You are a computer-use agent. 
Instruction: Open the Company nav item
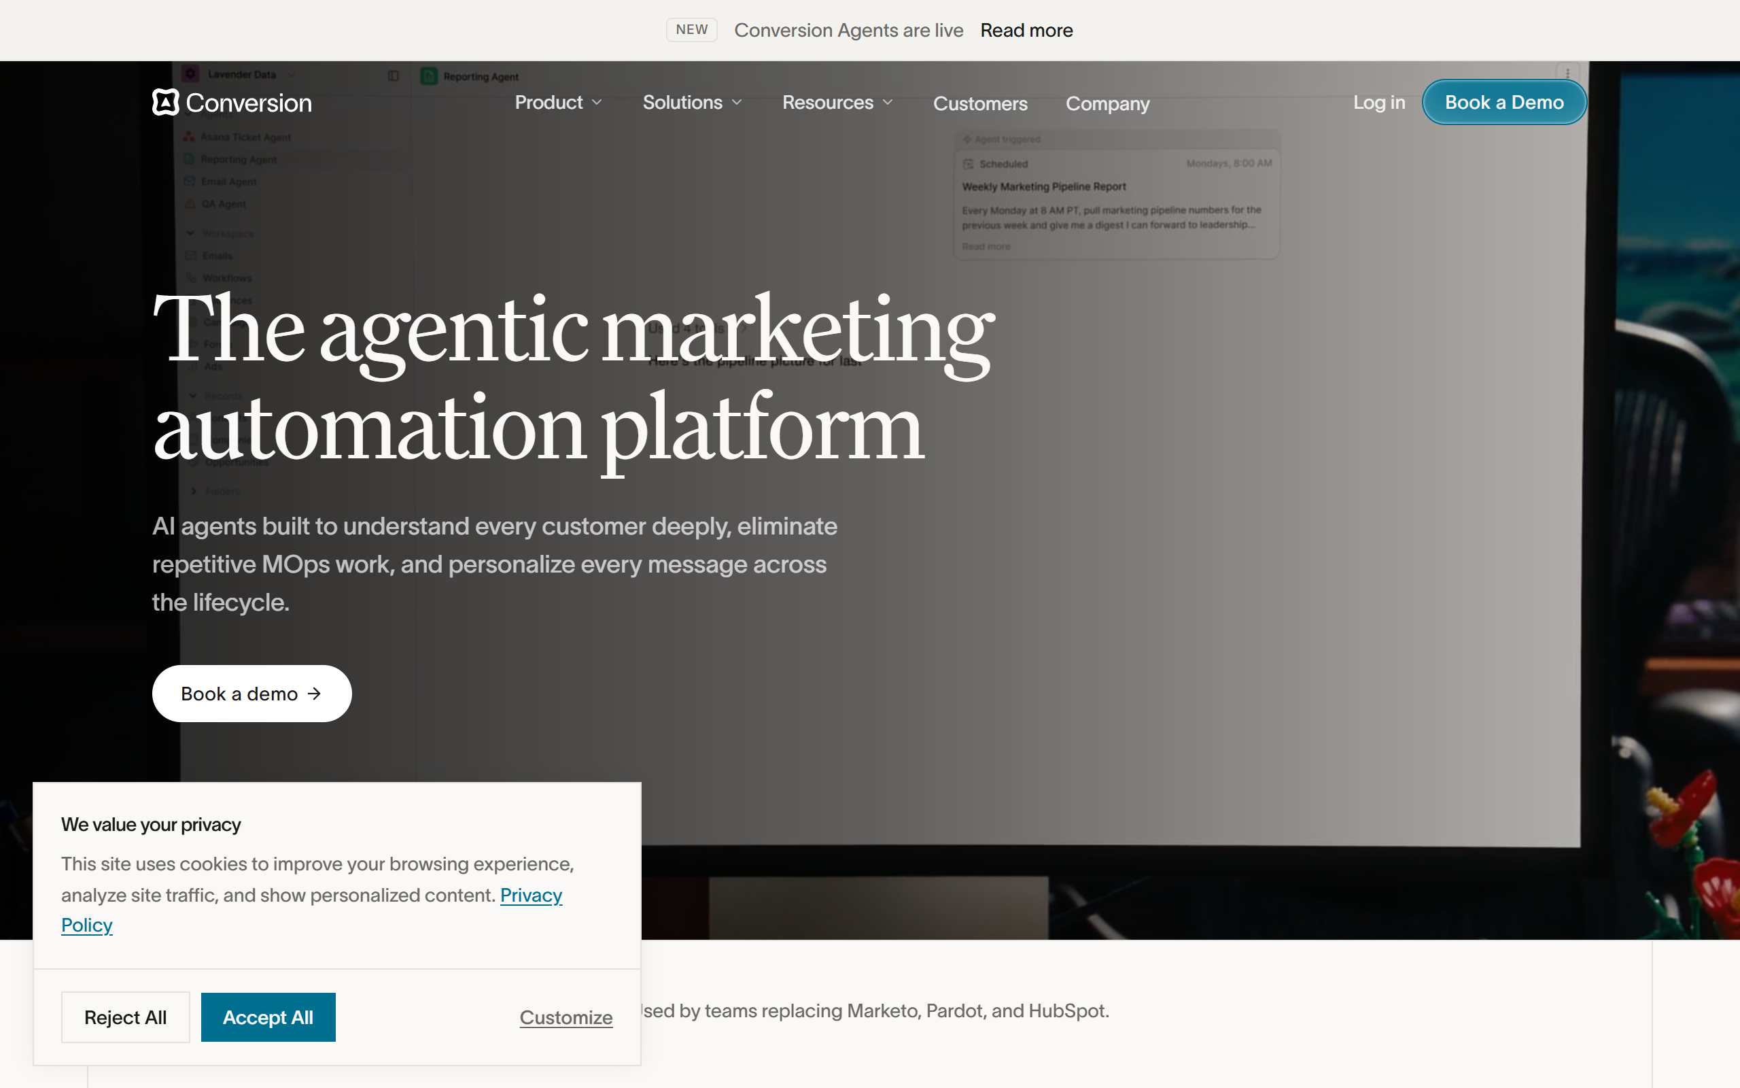coord(1107,103)
